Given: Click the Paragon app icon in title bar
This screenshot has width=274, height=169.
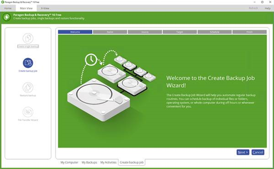Looking at the screenshot, I should 2,2.
